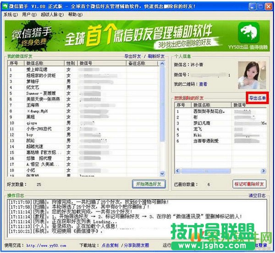Screen dimensions: 275x253
Task: Open the 超级人脉(P) menu
Action: click(52, 15)
